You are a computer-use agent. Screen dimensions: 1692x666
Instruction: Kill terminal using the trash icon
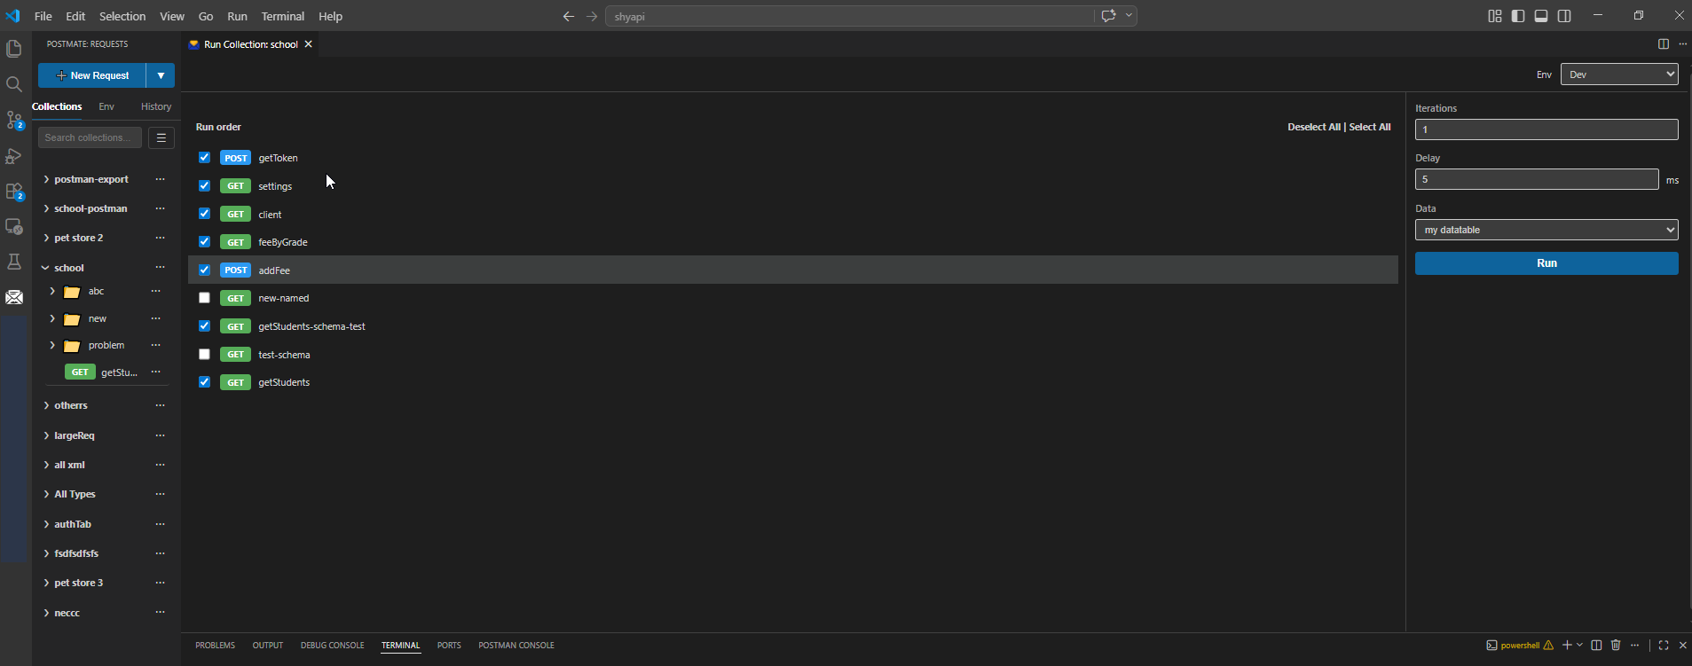[x=1616, y=645]
